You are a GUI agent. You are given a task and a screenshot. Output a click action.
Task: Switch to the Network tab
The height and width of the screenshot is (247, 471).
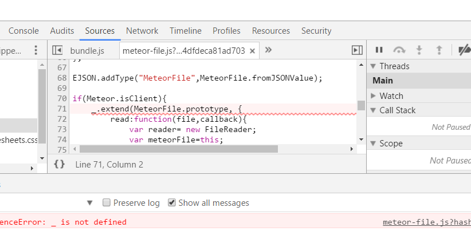tap(142, 31)
